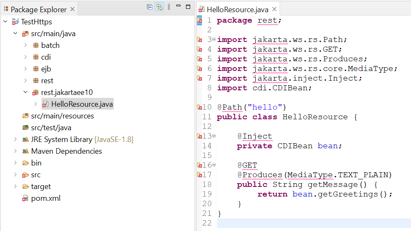Select the src/main/resources folder
The height and width of the screenshot is (231, 411).
click(62, 116)
